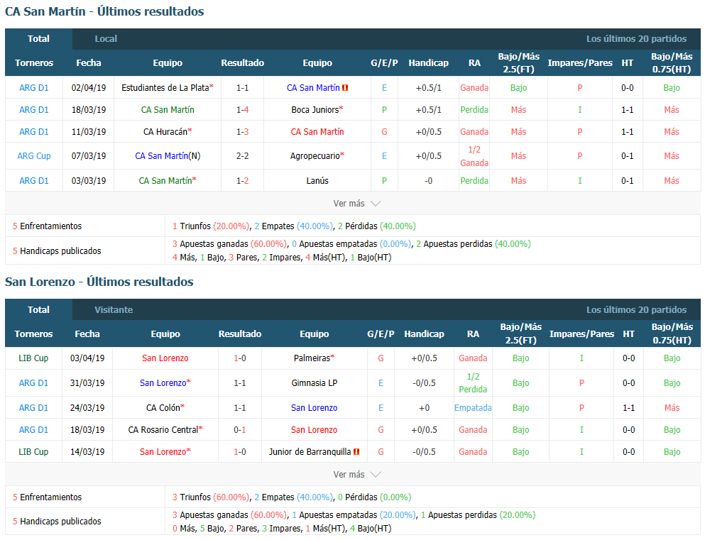Open LIB Cup link for the 14/03/19 match
Image resolution: width=705 pixels, height=540 pixels.
tap(33, 452)
